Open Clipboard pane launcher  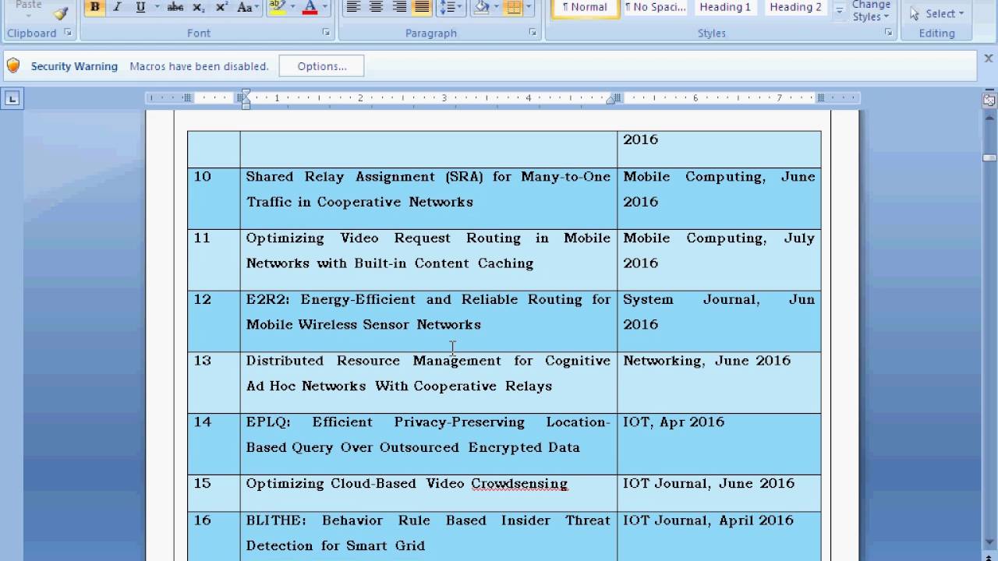(67, 33)
